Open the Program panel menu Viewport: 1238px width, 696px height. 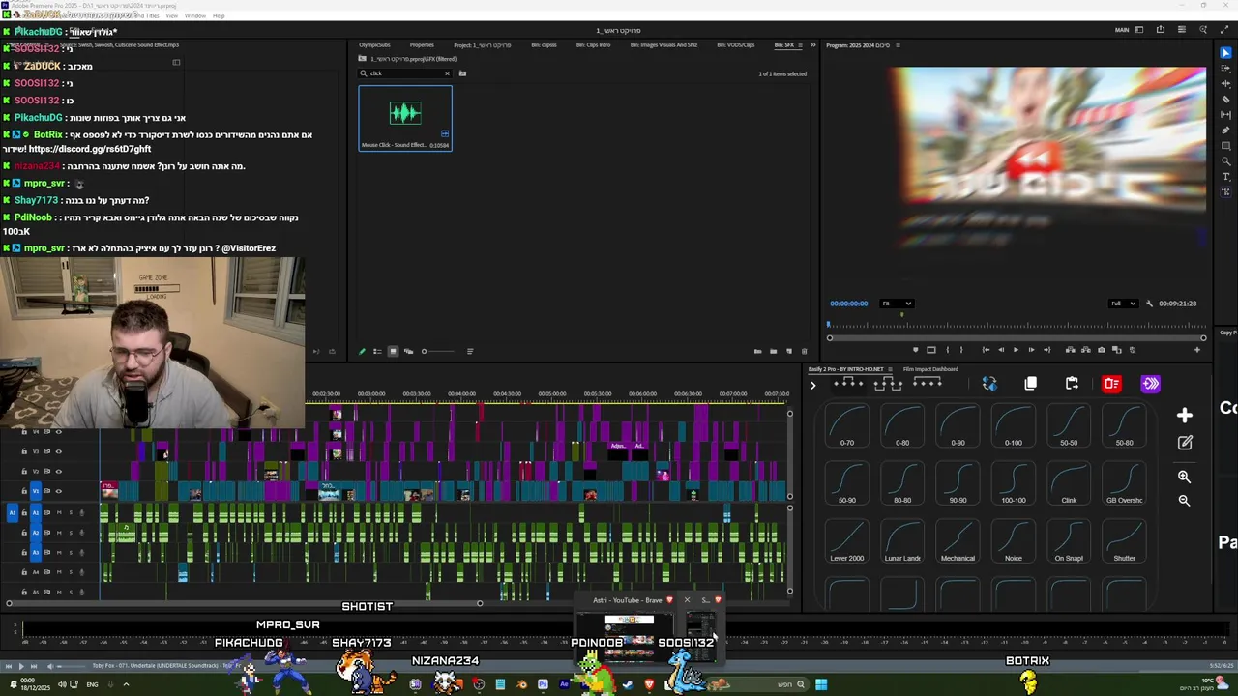898,45
